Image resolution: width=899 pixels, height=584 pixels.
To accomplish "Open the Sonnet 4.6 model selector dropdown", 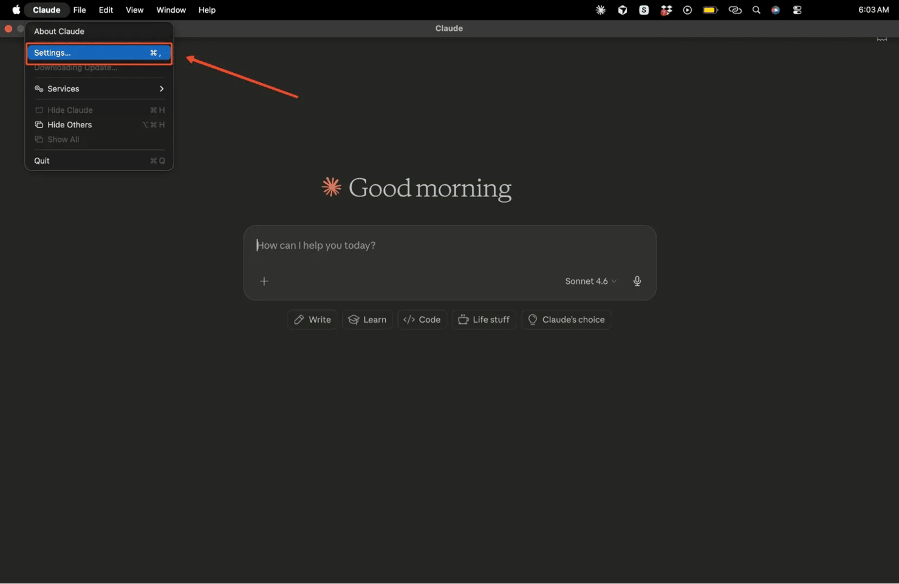I will [590, 281].
